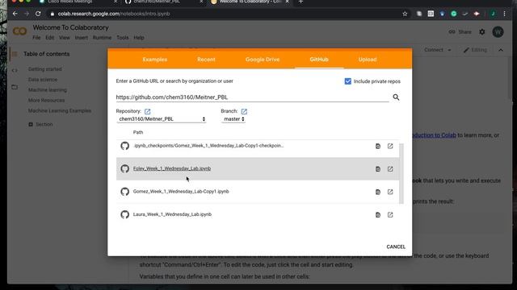Open Foley_Week_1 notebook in a new tab
This screenshot has height=290, width=517.
[x=390, y=168]
